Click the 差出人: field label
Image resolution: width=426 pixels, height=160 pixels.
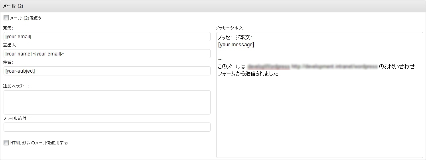(x=8, y=45)
